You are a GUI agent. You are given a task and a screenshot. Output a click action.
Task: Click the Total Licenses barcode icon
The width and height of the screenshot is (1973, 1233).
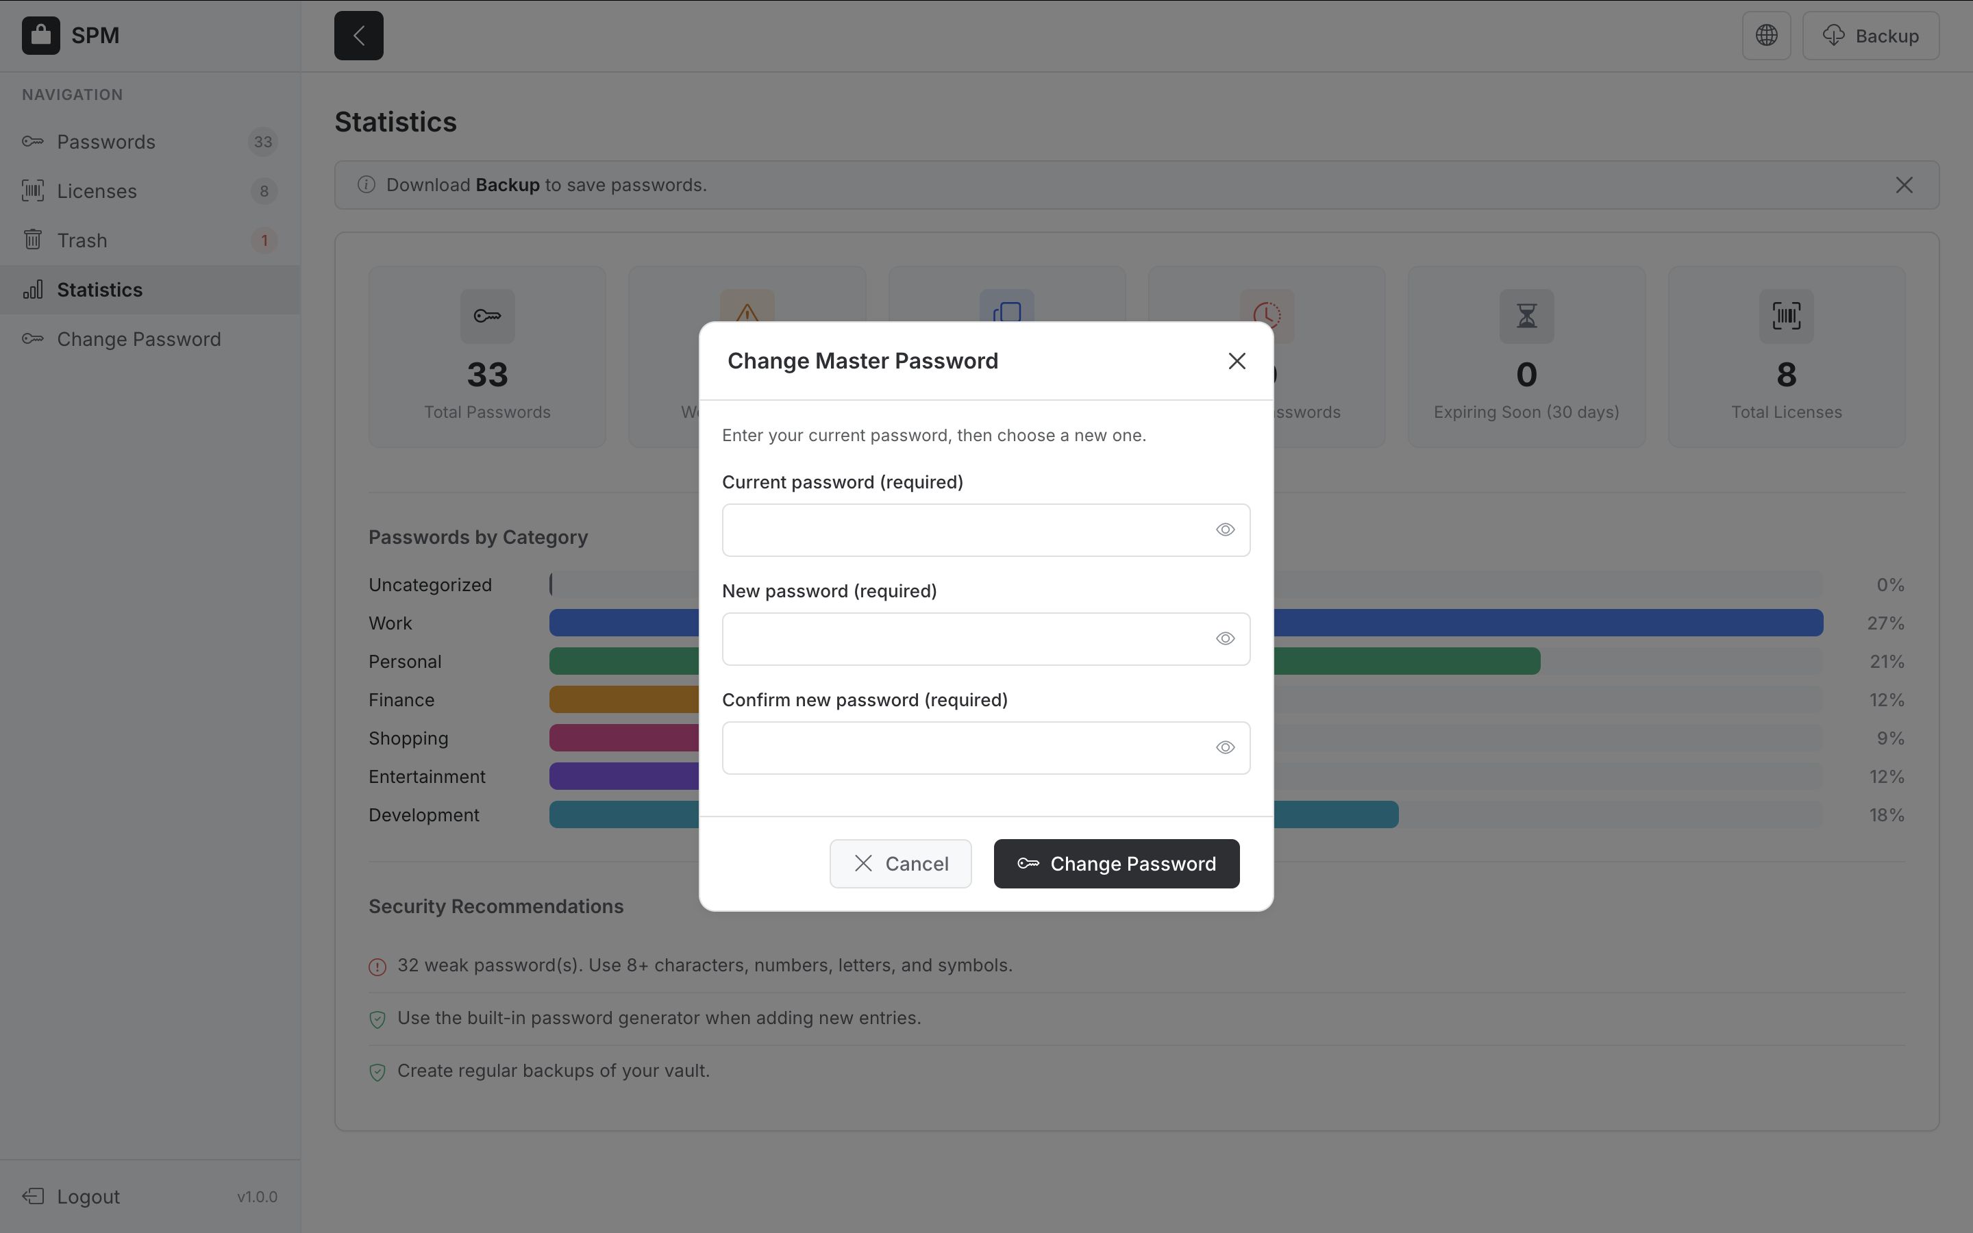pyautogui.click(x=1786, y=316)
